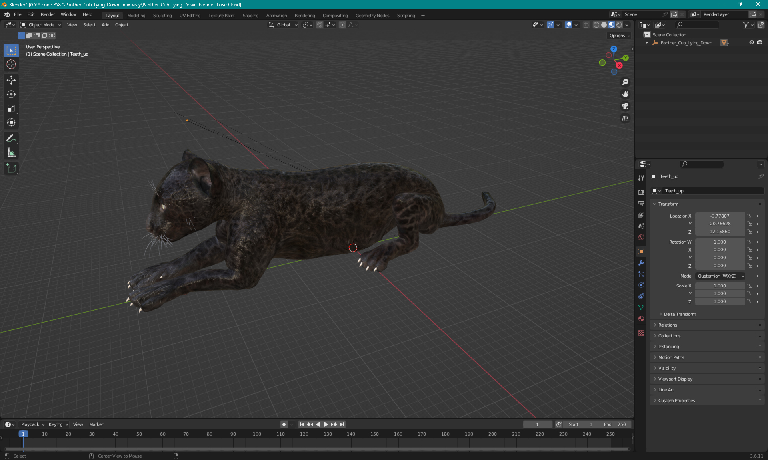Jump to the timeline start frame
Screen dimensions: 768x460
(x=302, y=424)
